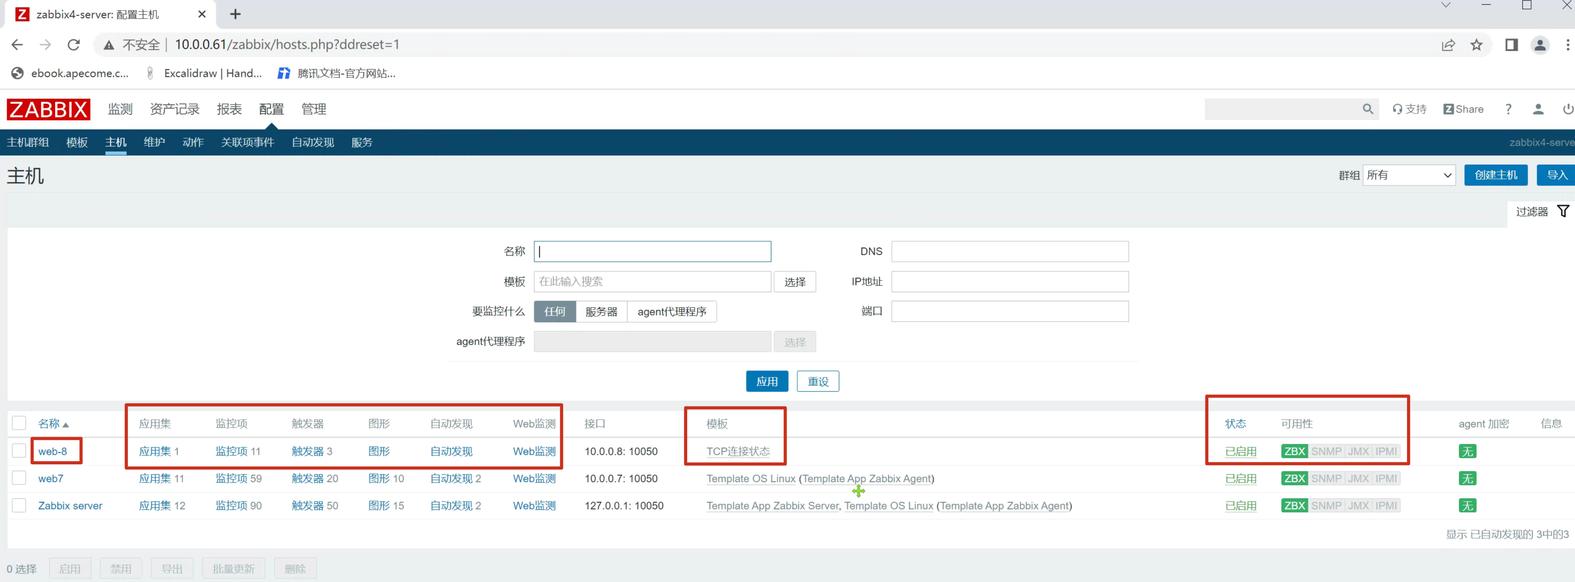This screenshot has width=1575, height=582.
Task: Open the 监测 top menu
Action: click(x=120, y=109)
